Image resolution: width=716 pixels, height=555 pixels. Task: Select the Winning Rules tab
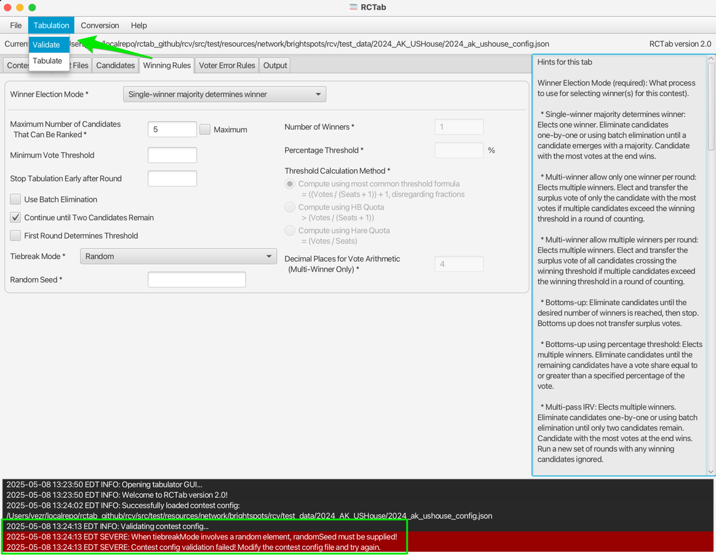(167, 65)
